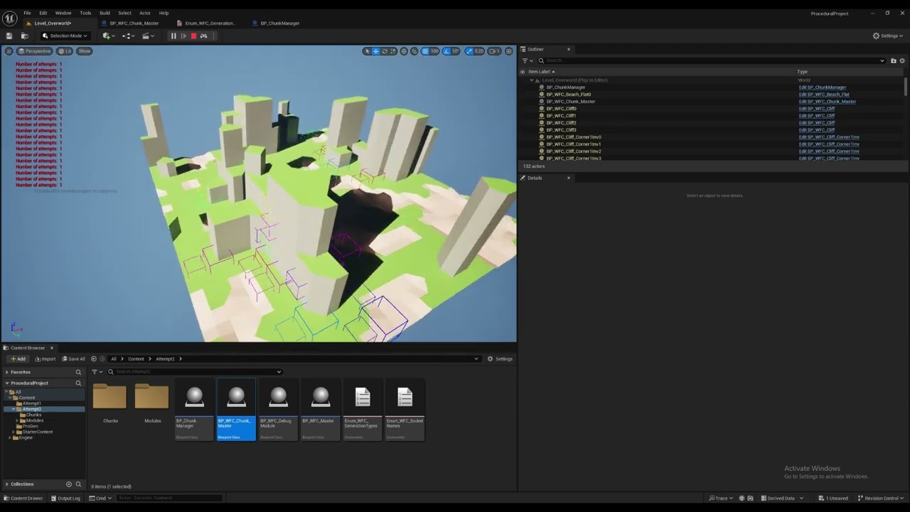The width and height of the screenshot is (910, 512).
Task: Activate the Rotate gizmo tool in viewport
Action: [385, 51]
